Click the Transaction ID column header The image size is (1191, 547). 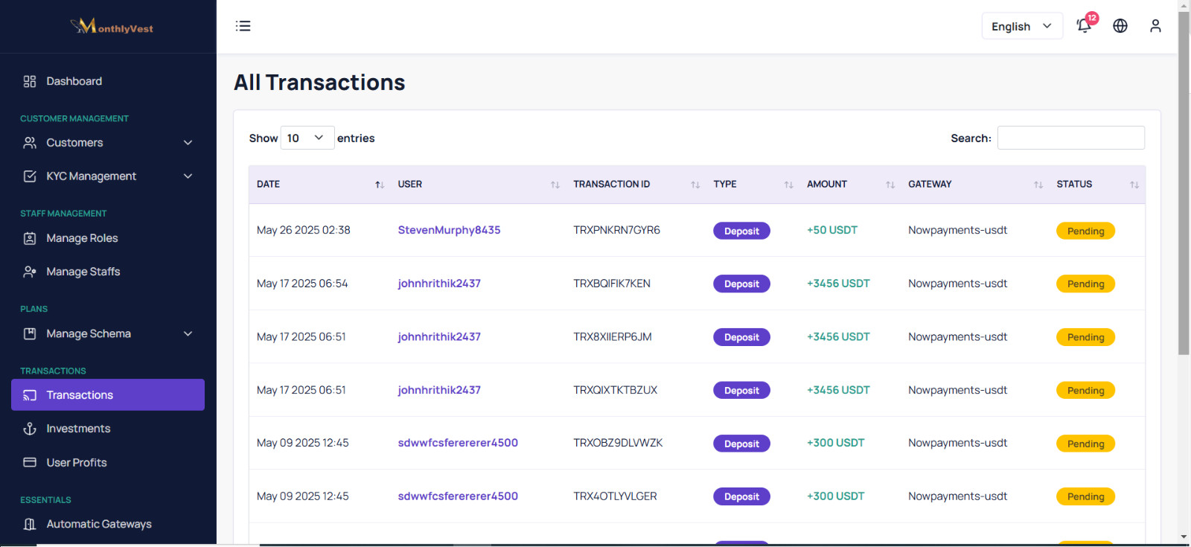(x=611, y=184)
